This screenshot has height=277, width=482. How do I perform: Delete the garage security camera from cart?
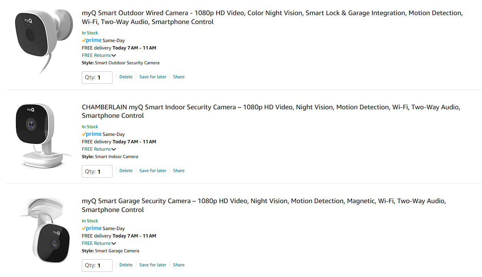point(126,265)
